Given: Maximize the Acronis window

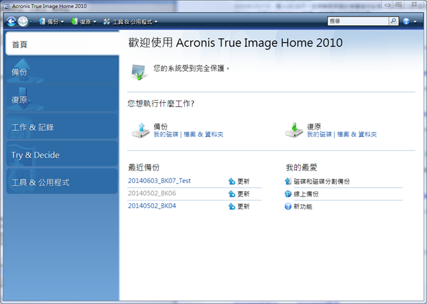Looking at the screenshot, I should pos(399,5).
